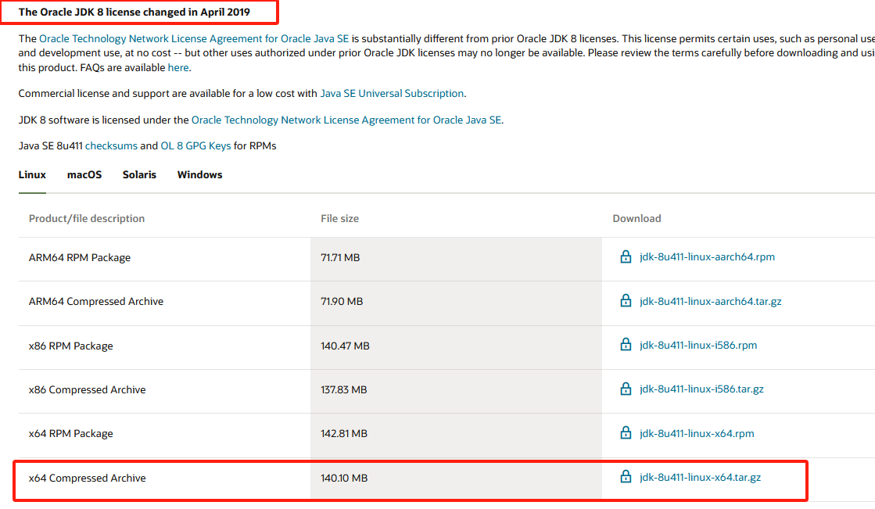
Task: Click the 'ARM64 Compressed Archive' description
Action: point(96,301)
